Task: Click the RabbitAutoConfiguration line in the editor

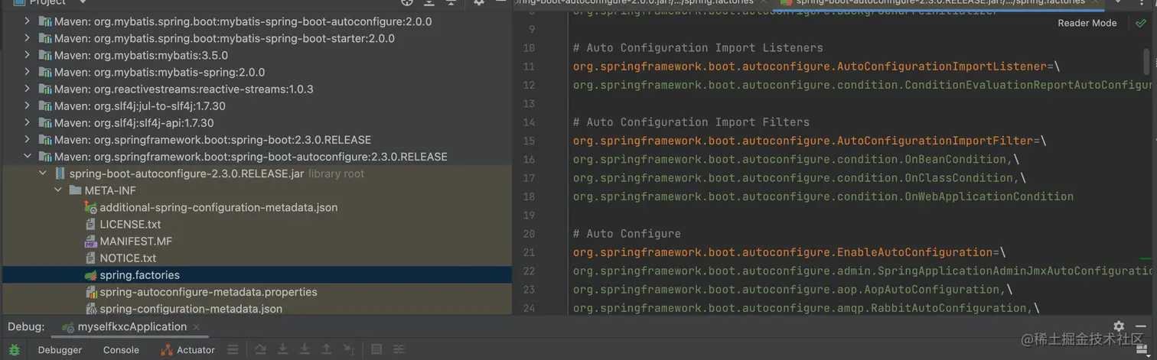Action: [x=807, y=308]
